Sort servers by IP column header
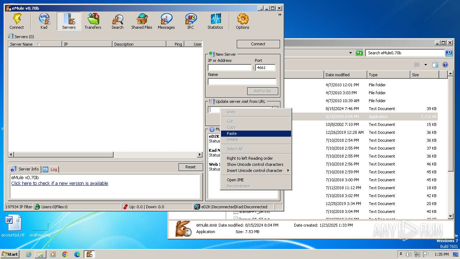This screenshot has height=259, width=460. click(x=87, y=44)
